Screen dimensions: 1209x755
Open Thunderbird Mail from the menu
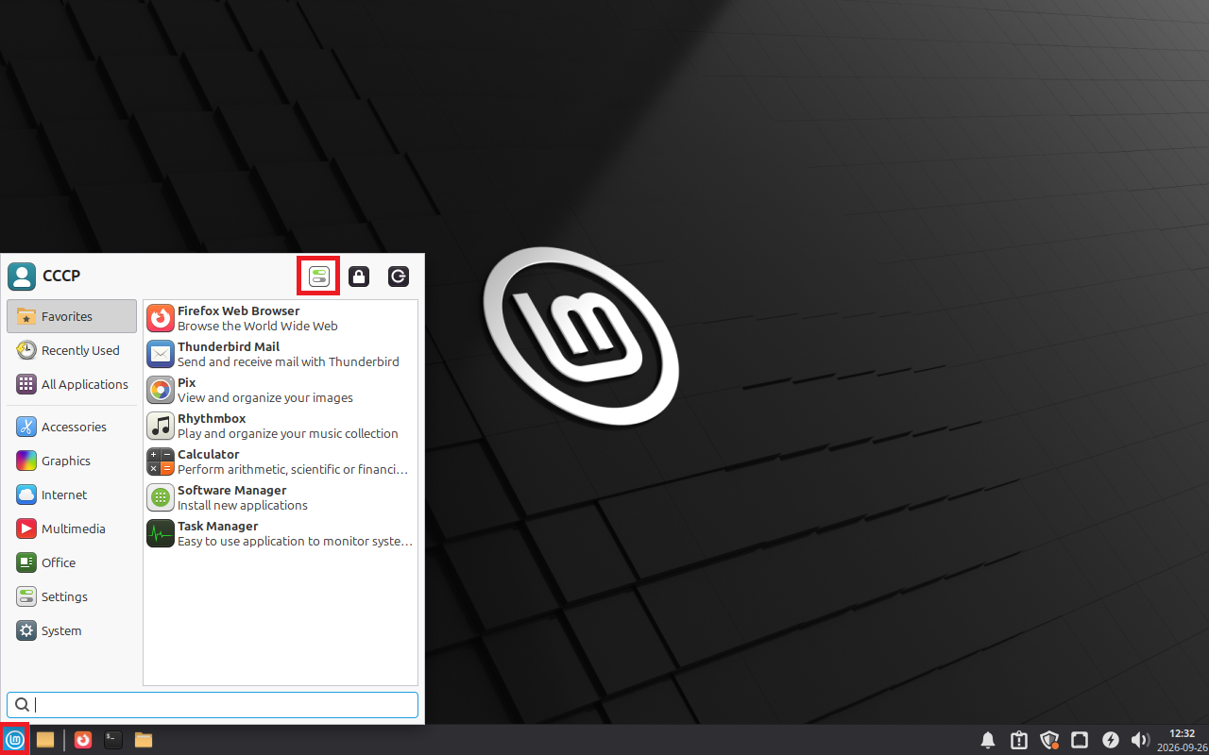281,354
